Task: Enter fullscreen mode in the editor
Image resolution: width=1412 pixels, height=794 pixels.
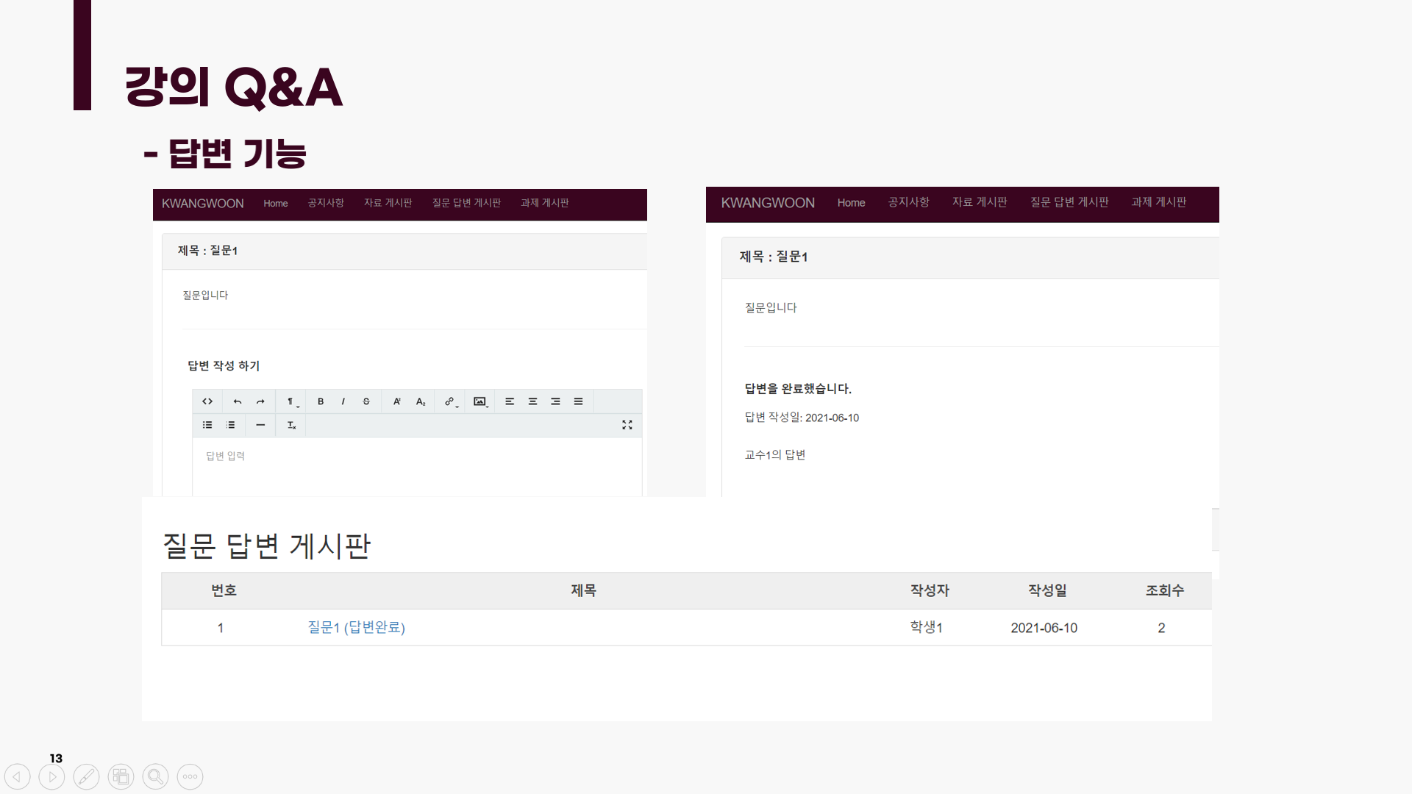Action: pyautogui.click(x=627, y=425)
